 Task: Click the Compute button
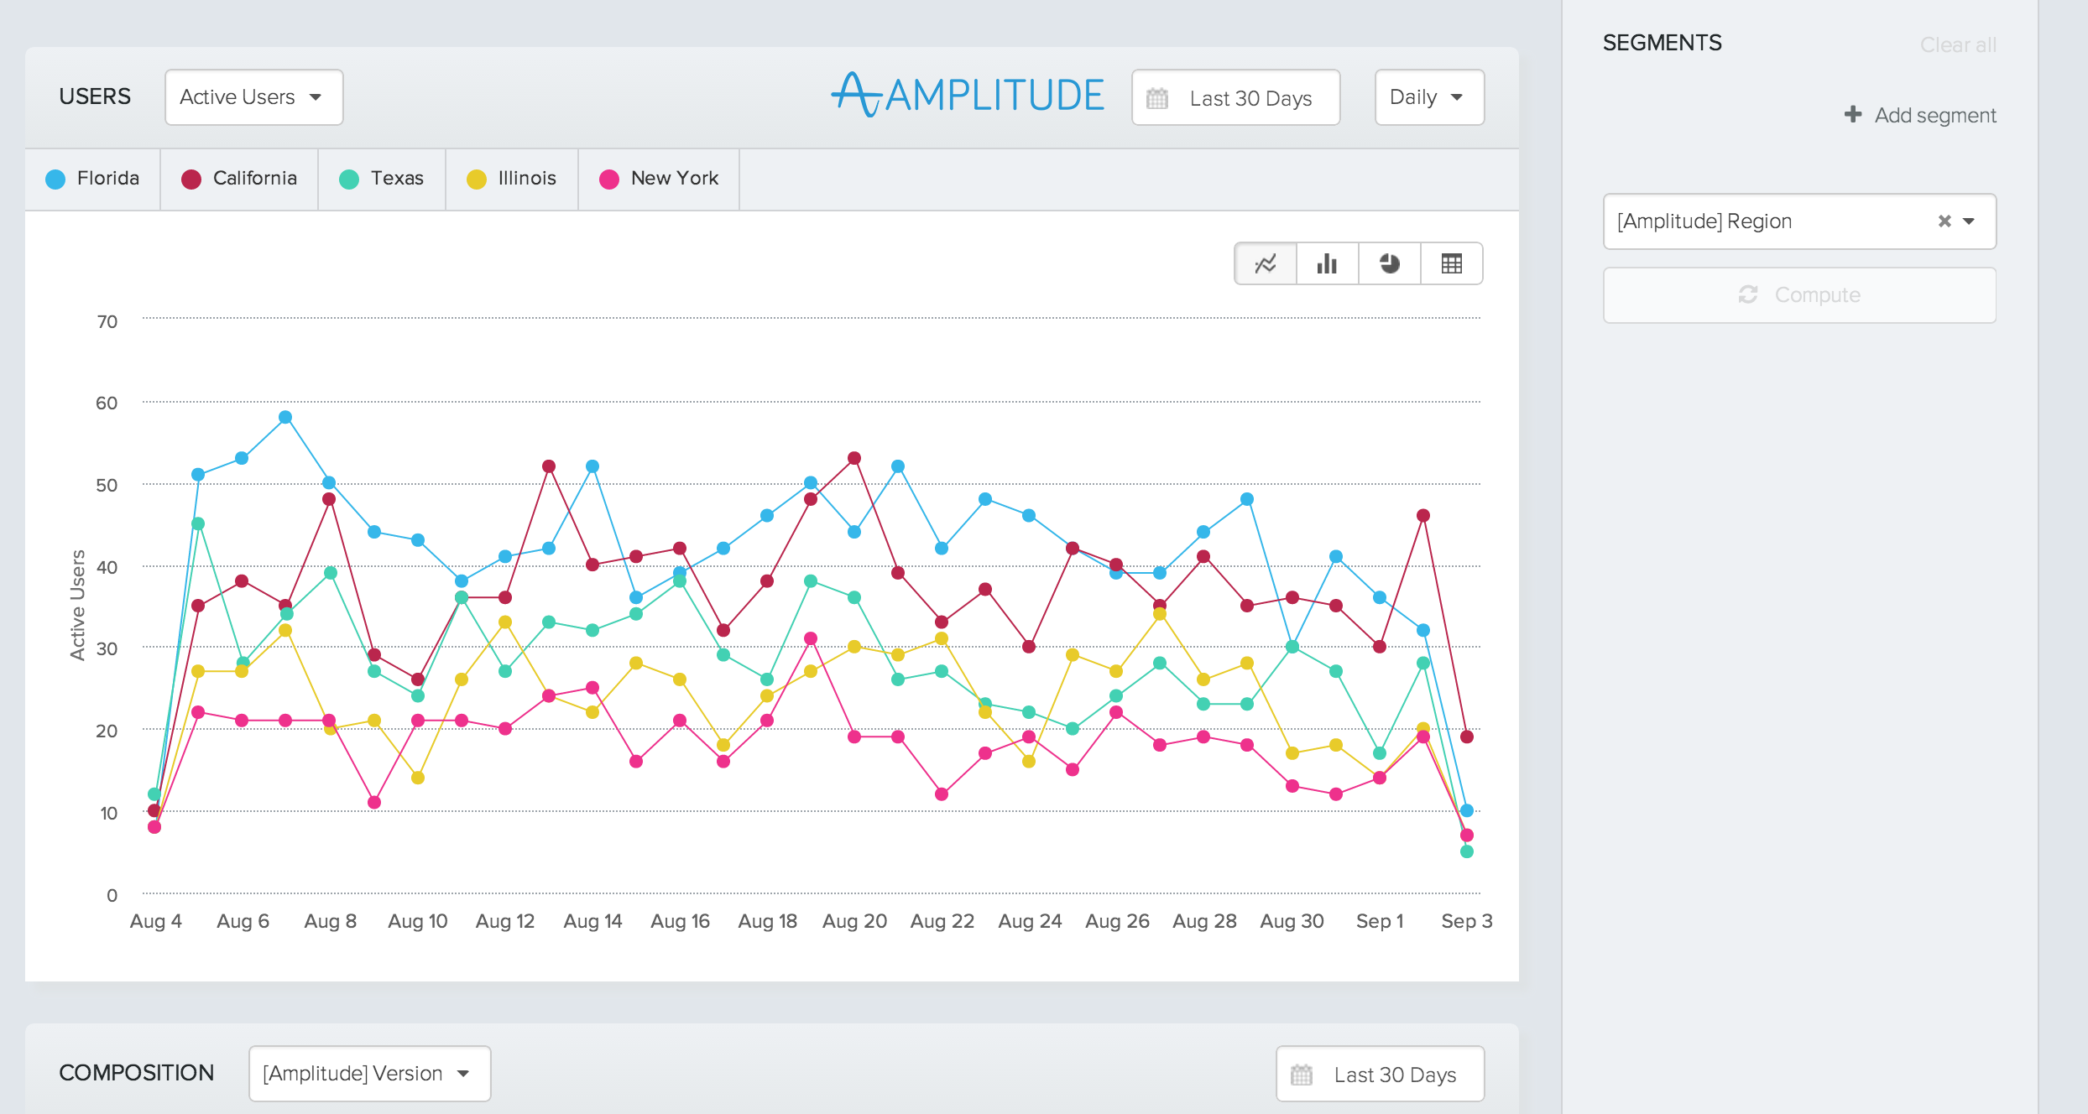[1800, 294]
